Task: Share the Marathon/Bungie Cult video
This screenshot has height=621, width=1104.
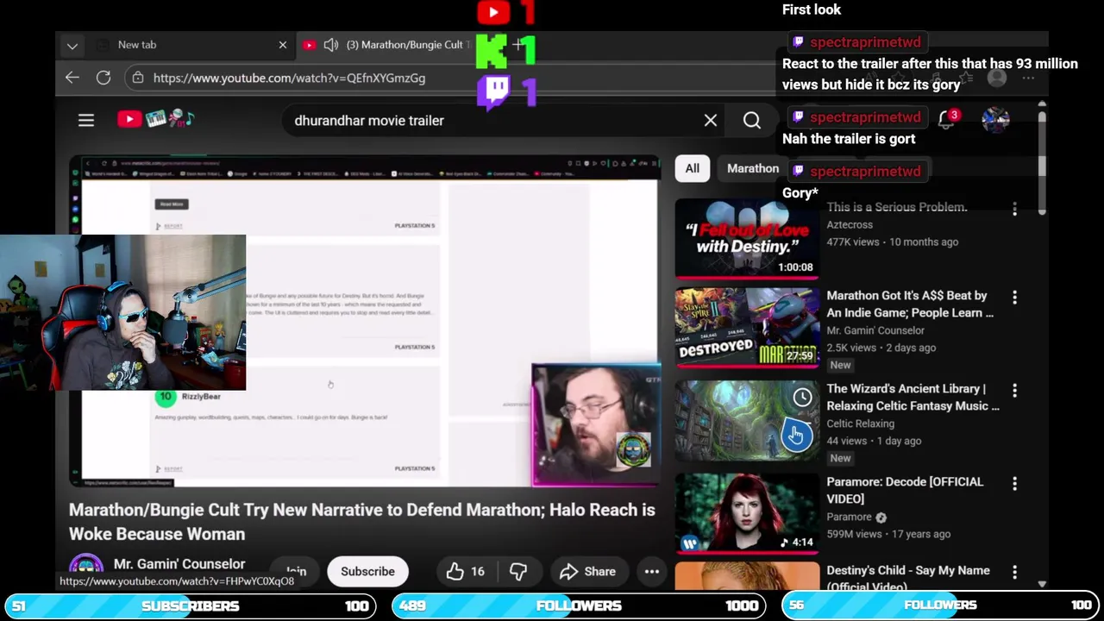Action: pyautogui.click(x=587, y=571)
